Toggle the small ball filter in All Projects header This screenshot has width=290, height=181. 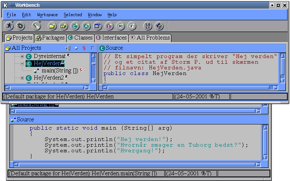(x=76, y=48)
